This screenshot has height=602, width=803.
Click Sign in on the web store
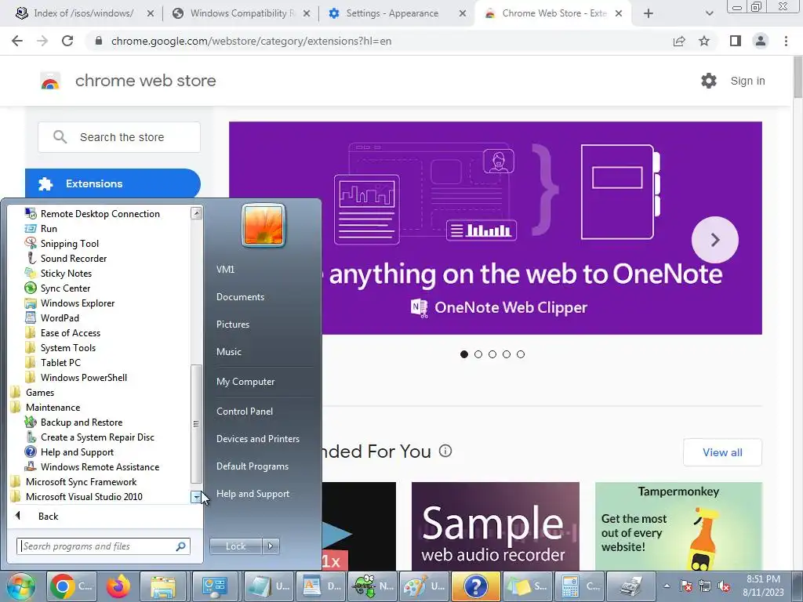(x=747, y=81)
